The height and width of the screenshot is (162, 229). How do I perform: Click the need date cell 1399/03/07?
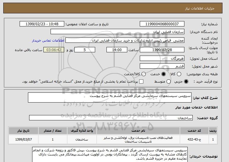[x=23, y=139]
